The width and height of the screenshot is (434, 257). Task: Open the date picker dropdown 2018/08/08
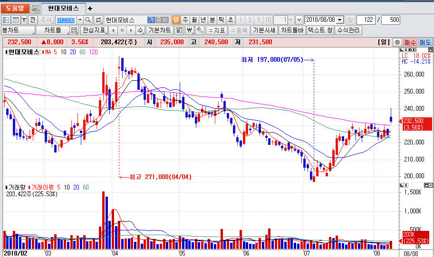(339, 20)
